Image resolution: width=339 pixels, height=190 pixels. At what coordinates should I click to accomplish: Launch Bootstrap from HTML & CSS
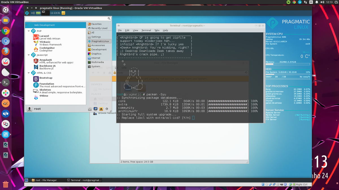43,79
